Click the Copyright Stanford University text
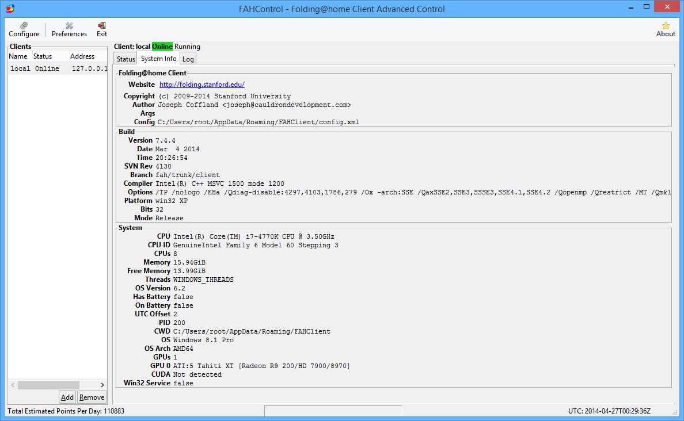 tap(224, 96)
